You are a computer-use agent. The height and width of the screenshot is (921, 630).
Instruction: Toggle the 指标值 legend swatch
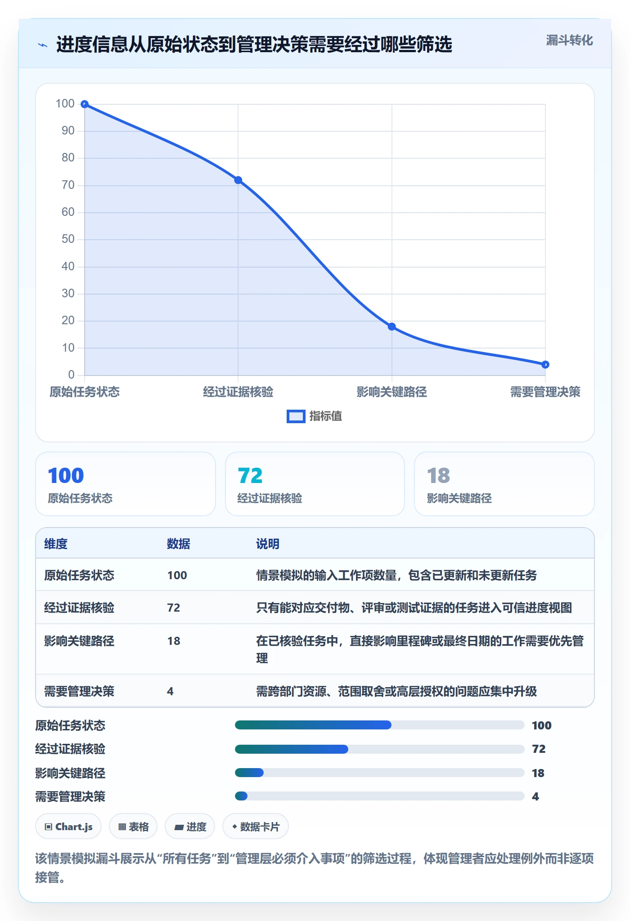296,416
